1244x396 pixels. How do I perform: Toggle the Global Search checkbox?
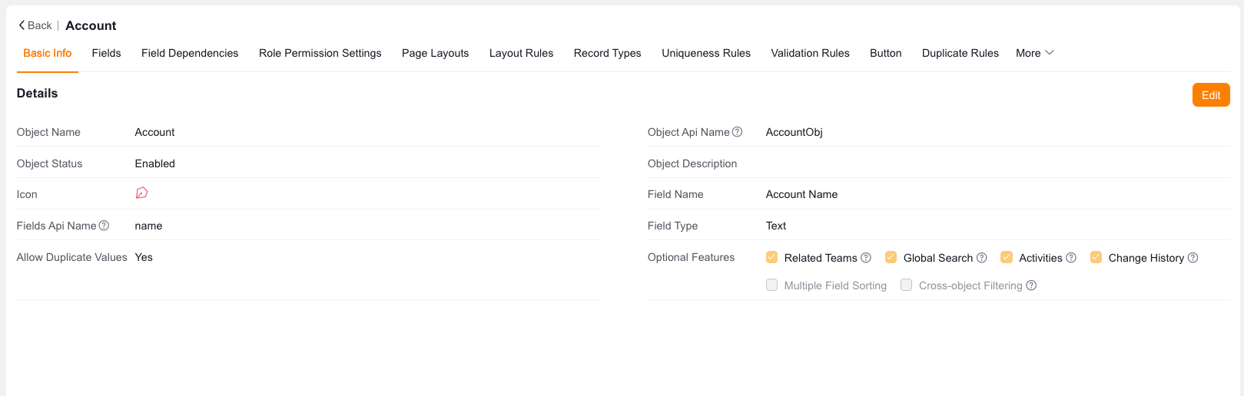[891, 257]
